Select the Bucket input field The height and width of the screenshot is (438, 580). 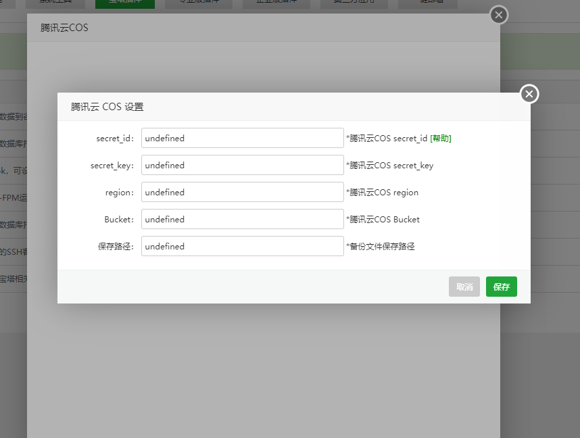pos(242,219)
